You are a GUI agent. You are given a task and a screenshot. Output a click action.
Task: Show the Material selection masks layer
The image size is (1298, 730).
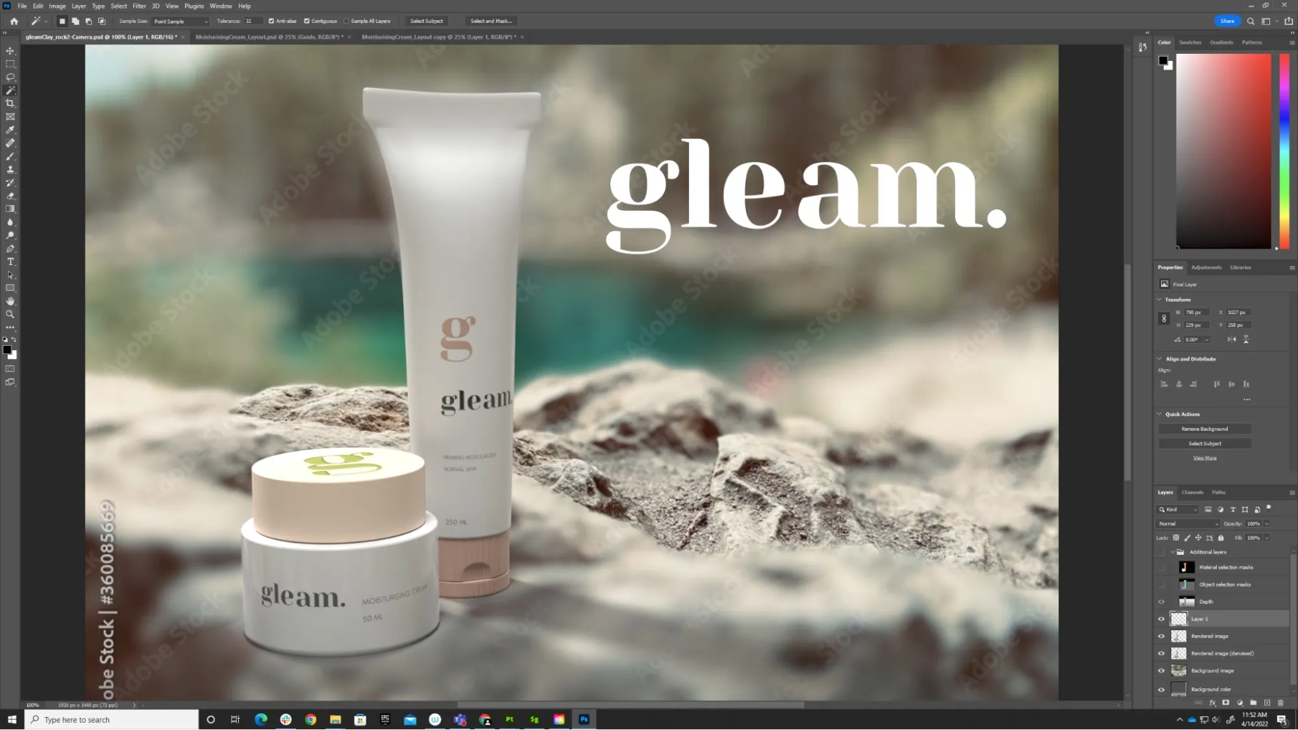point(1162,567)
